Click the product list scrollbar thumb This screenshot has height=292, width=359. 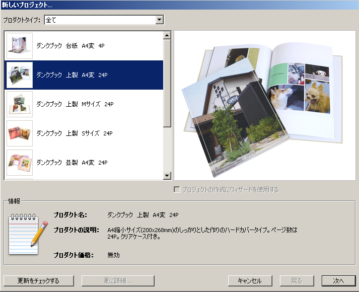coord(167,83)
